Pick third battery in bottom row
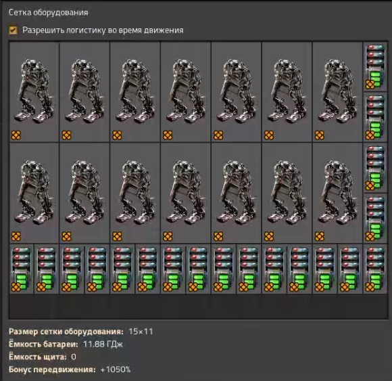 click(x=72, y=269)
